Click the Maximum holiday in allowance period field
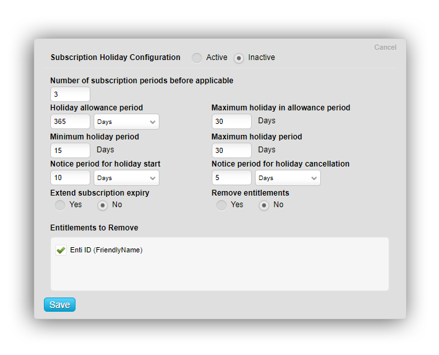 [231, 121]
